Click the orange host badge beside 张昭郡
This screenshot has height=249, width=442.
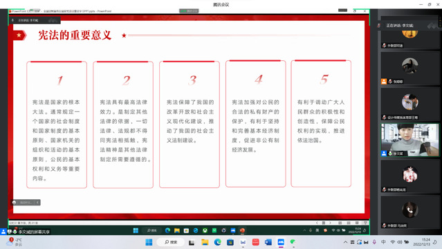(x=384, y=82)
